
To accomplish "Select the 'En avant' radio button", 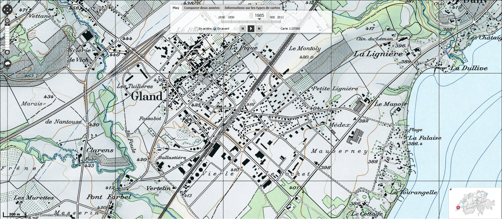I will (x=215, y=29).
